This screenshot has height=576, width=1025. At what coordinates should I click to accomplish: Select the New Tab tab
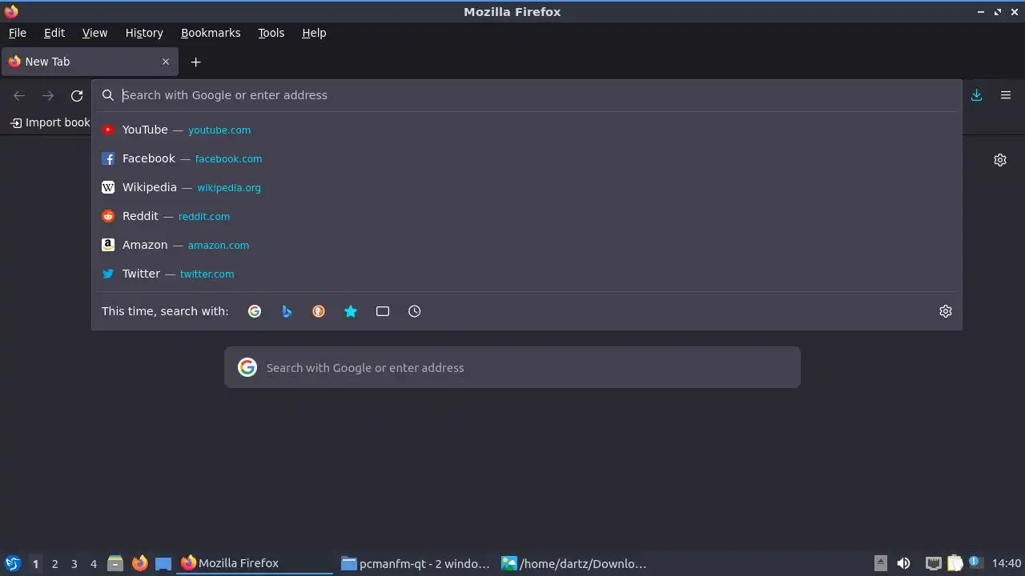pyautogui.click(x=90, y=62)
